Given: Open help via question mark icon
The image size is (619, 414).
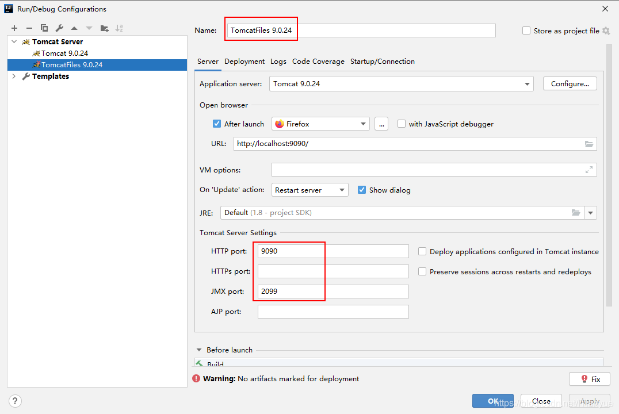Looking at the screenshot, I should (x=15, y=401).
